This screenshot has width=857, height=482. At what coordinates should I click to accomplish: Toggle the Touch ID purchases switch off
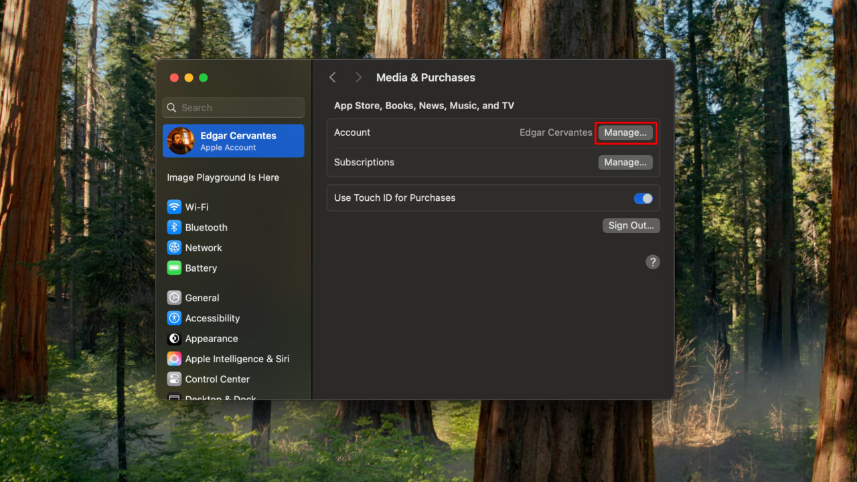coord(642,198)
